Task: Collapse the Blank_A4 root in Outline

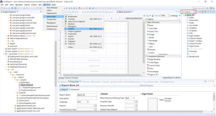Action: click(x=183, y=15)
